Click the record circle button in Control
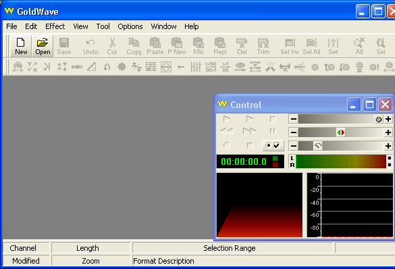 point(227,145)
